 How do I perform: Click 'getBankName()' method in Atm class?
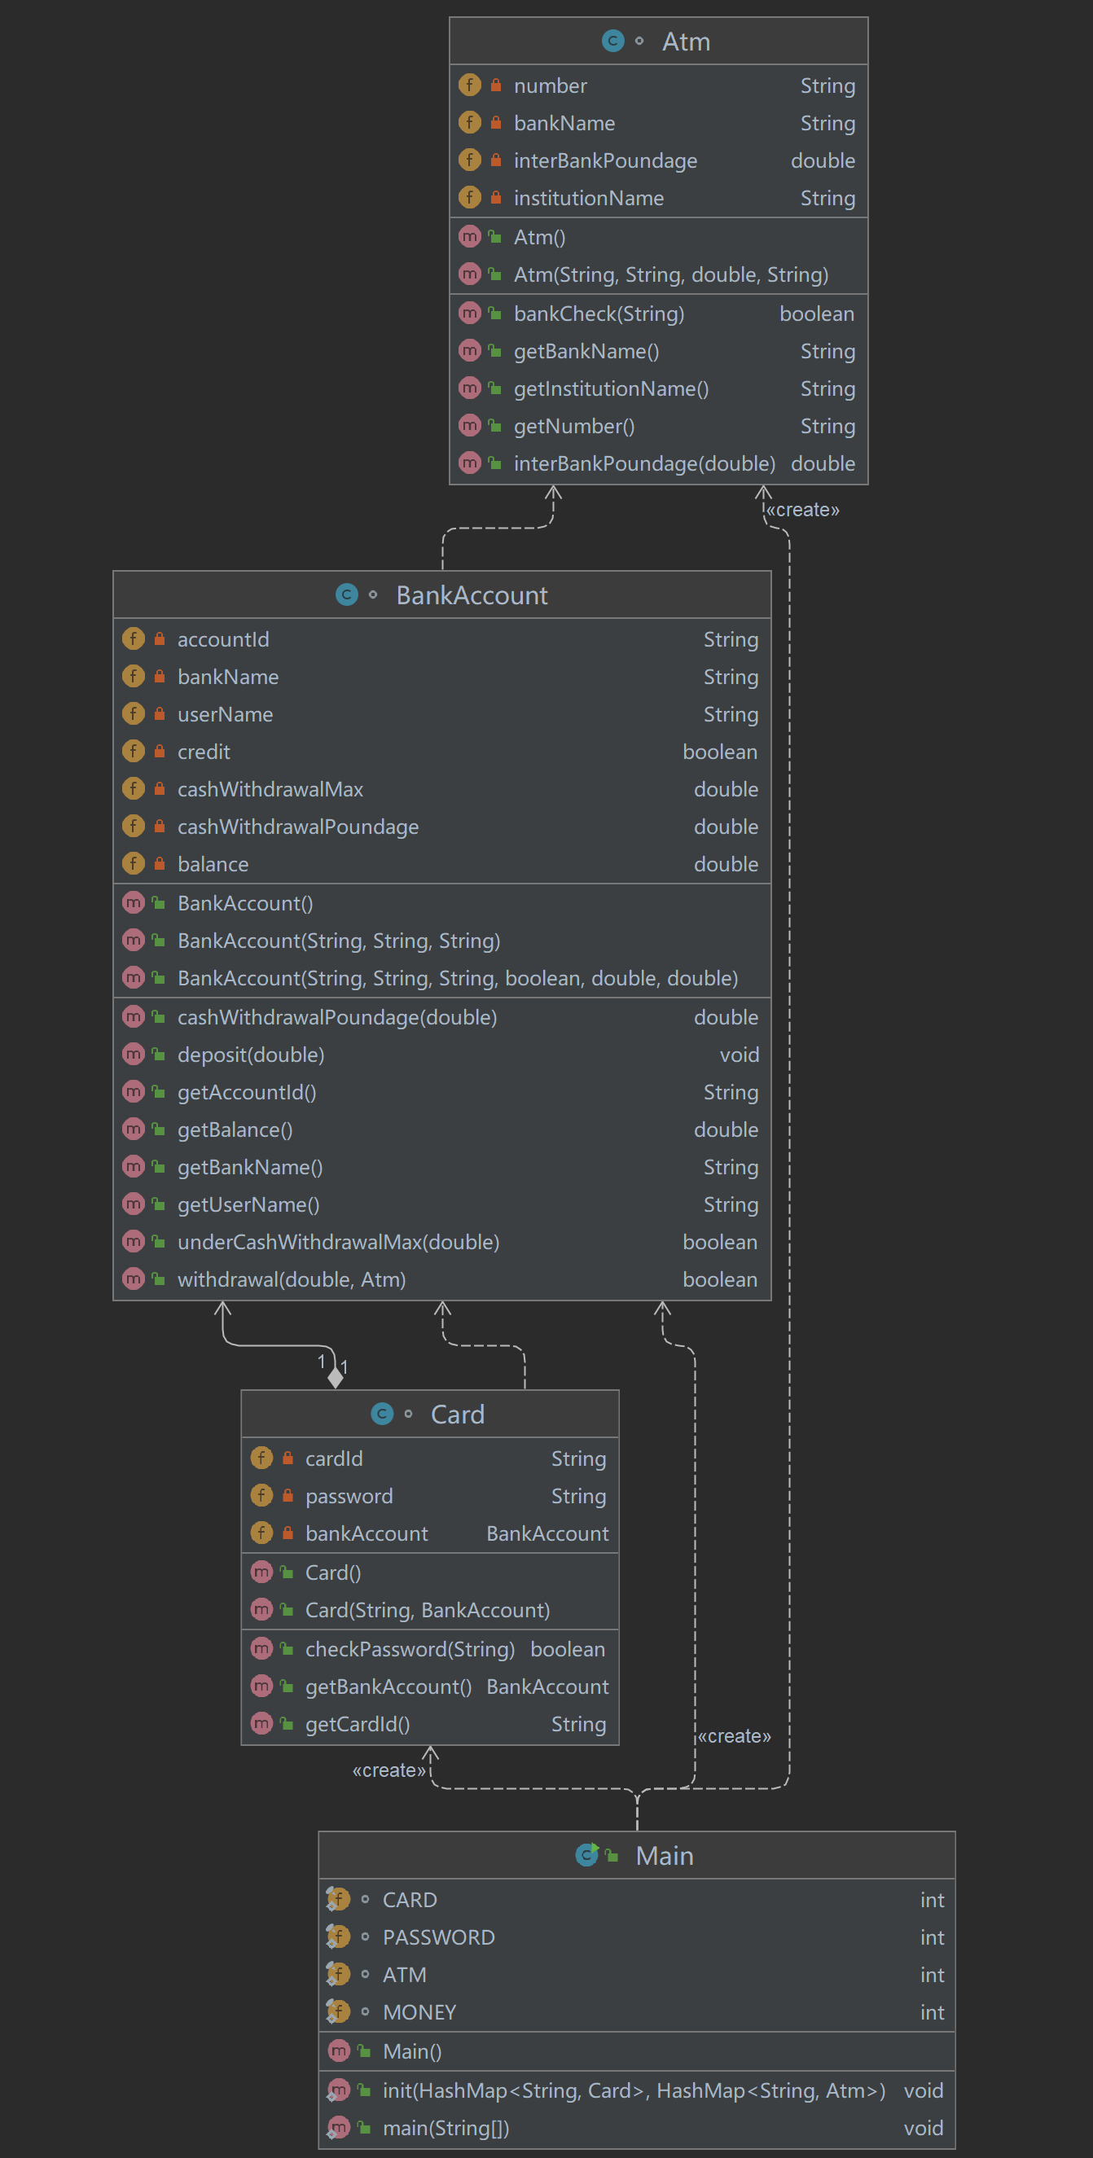click(x=586, y=351)
